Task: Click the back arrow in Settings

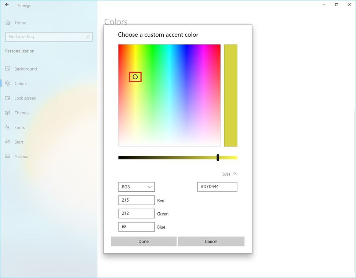Action: 6,4
